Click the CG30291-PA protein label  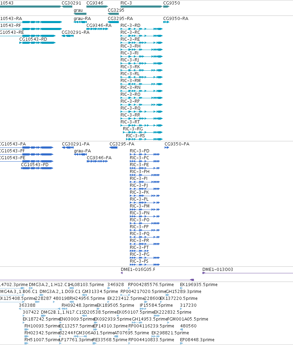(x=76, y=144)
